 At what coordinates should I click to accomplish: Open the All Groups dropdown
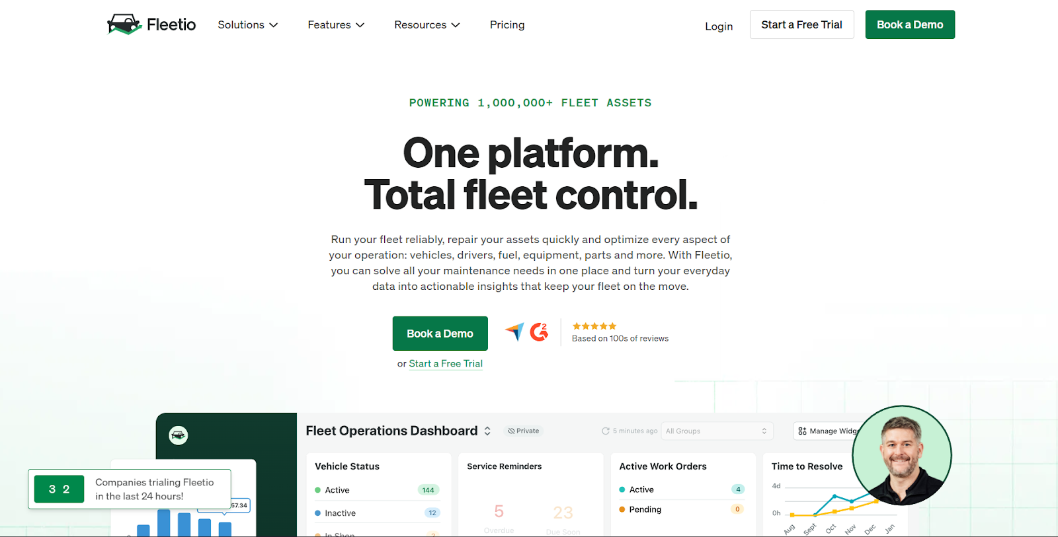(x=717, y=431)
